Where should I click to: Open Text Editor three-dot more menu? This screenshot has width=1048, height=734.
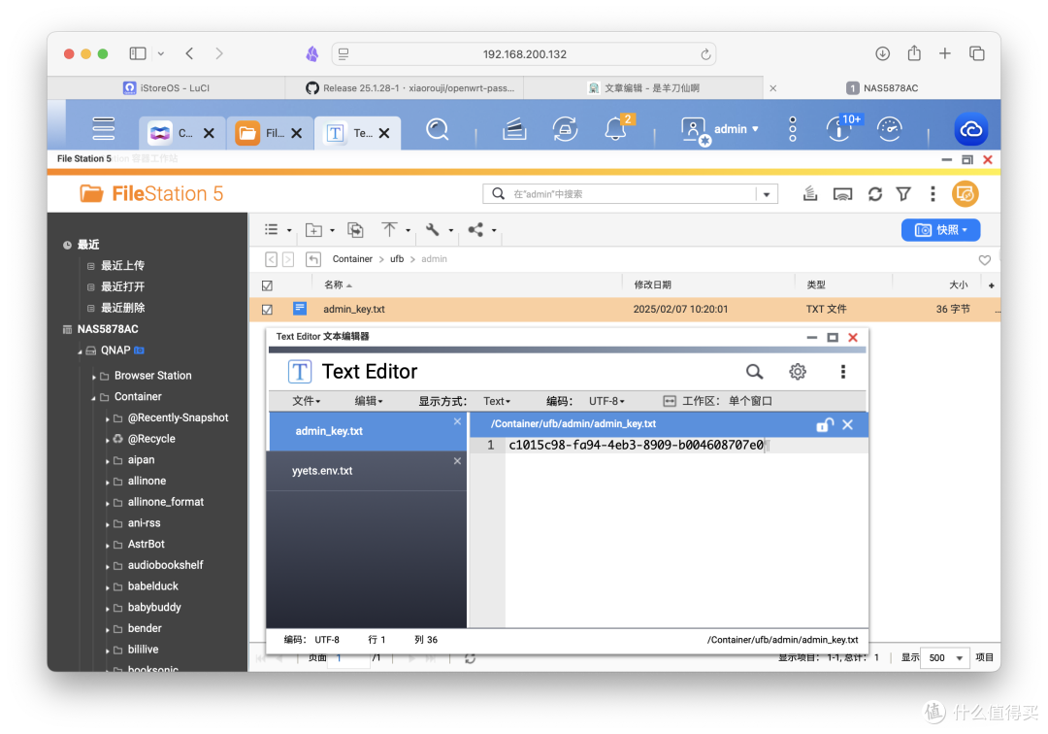(x=843, y=372)
